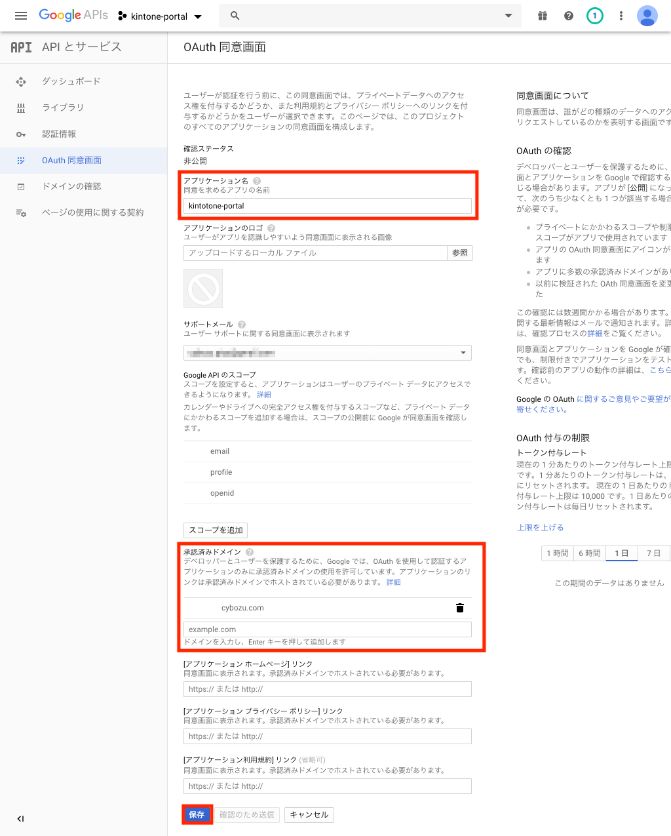Image resolution: width=671 pixels, height=836 pixels.
Task: Show help tooltip for アプリケーション名
Action: click(x=257, y=181)
